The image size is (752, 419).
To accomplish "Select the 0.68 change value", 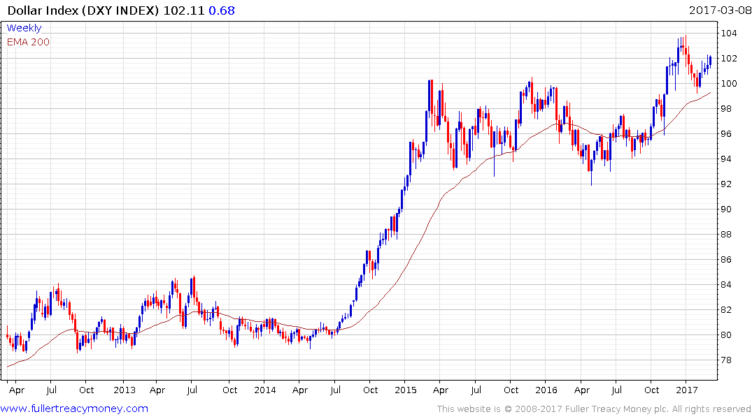I will [222, 10].
